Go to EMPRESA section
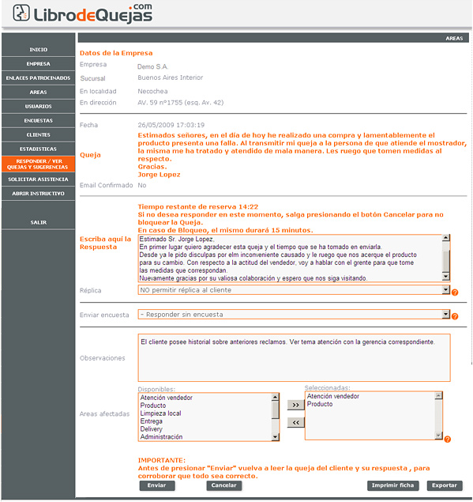 [39, 64]
